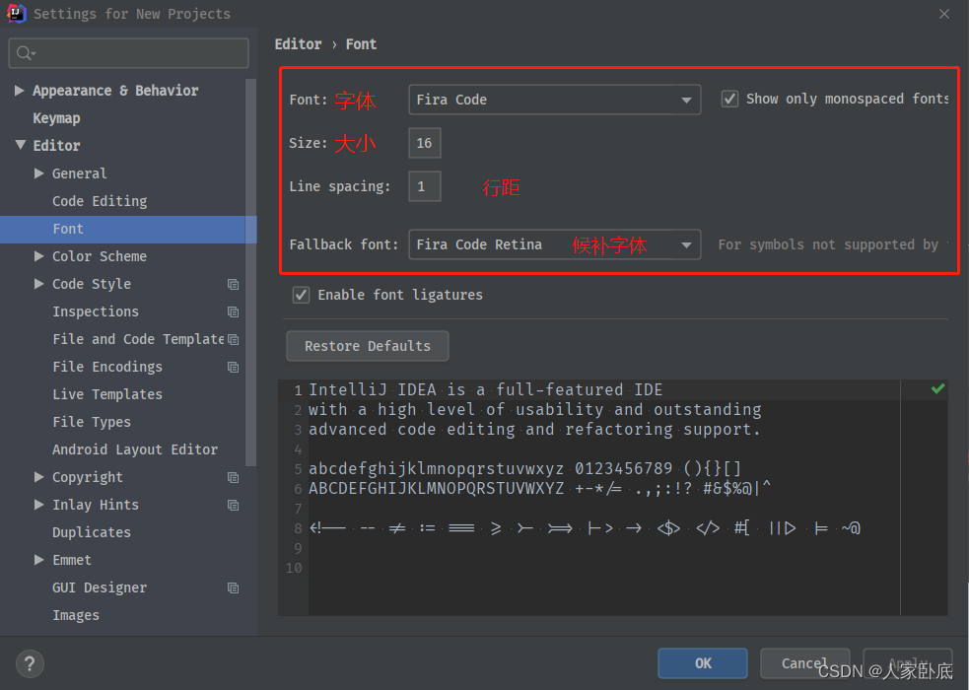This screenshot has width=969, height=690.
Task: Click the project-level icon beside File and Code Templates
Action: pos(233,339)
